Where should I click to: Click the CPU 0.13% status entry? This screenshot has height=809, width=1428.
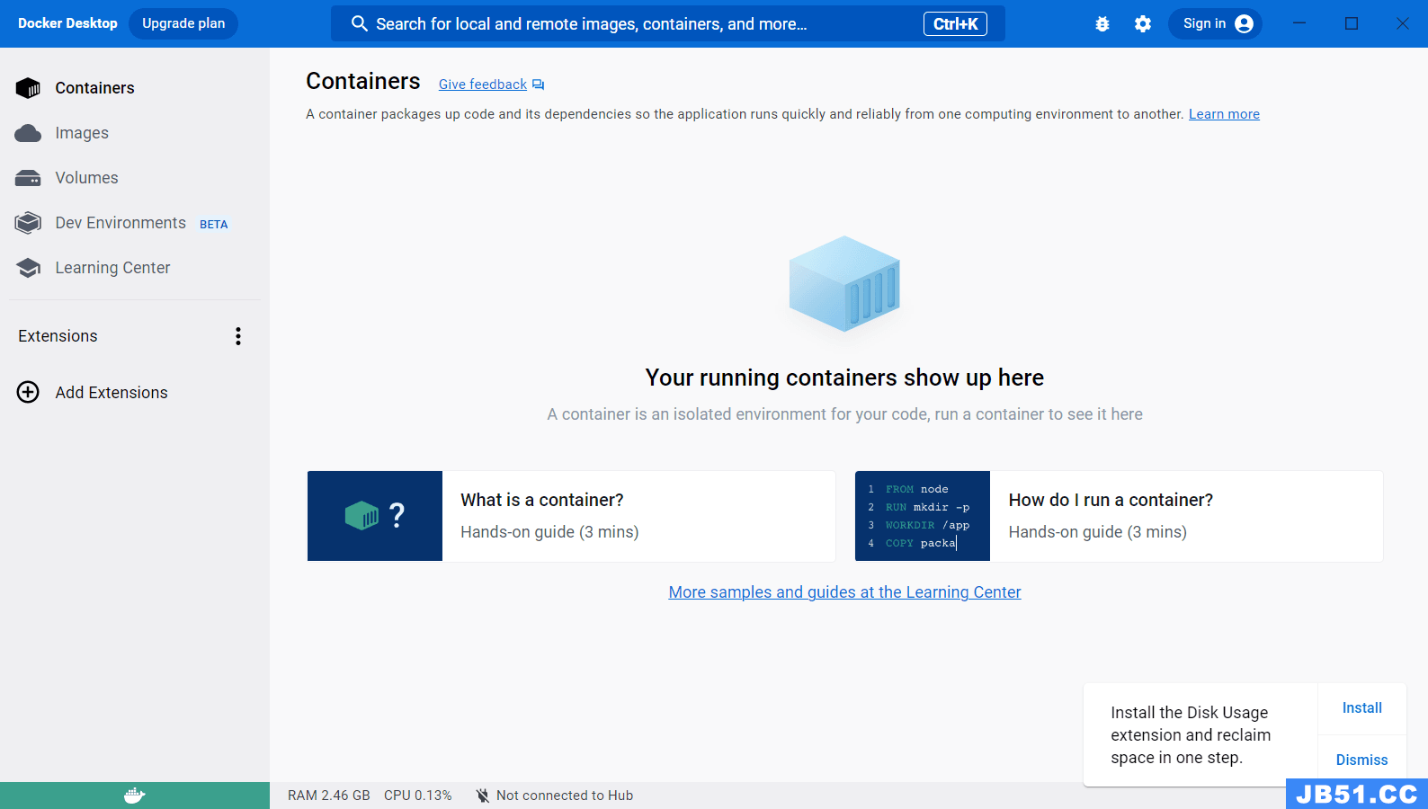[418, 796]
